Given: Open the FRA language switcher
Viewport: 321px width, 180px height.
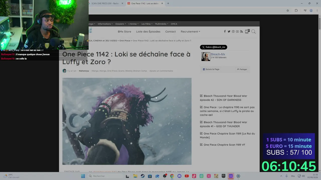Looking at the screenshot, I should tap(293, 176).
